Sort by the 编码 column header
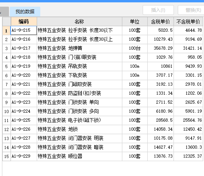The width and height of the screenshot is (204, 176). coord(24,22)
